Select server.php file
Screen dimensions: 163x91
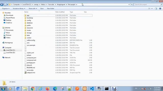pyautogui.click(x=58, y=70)
